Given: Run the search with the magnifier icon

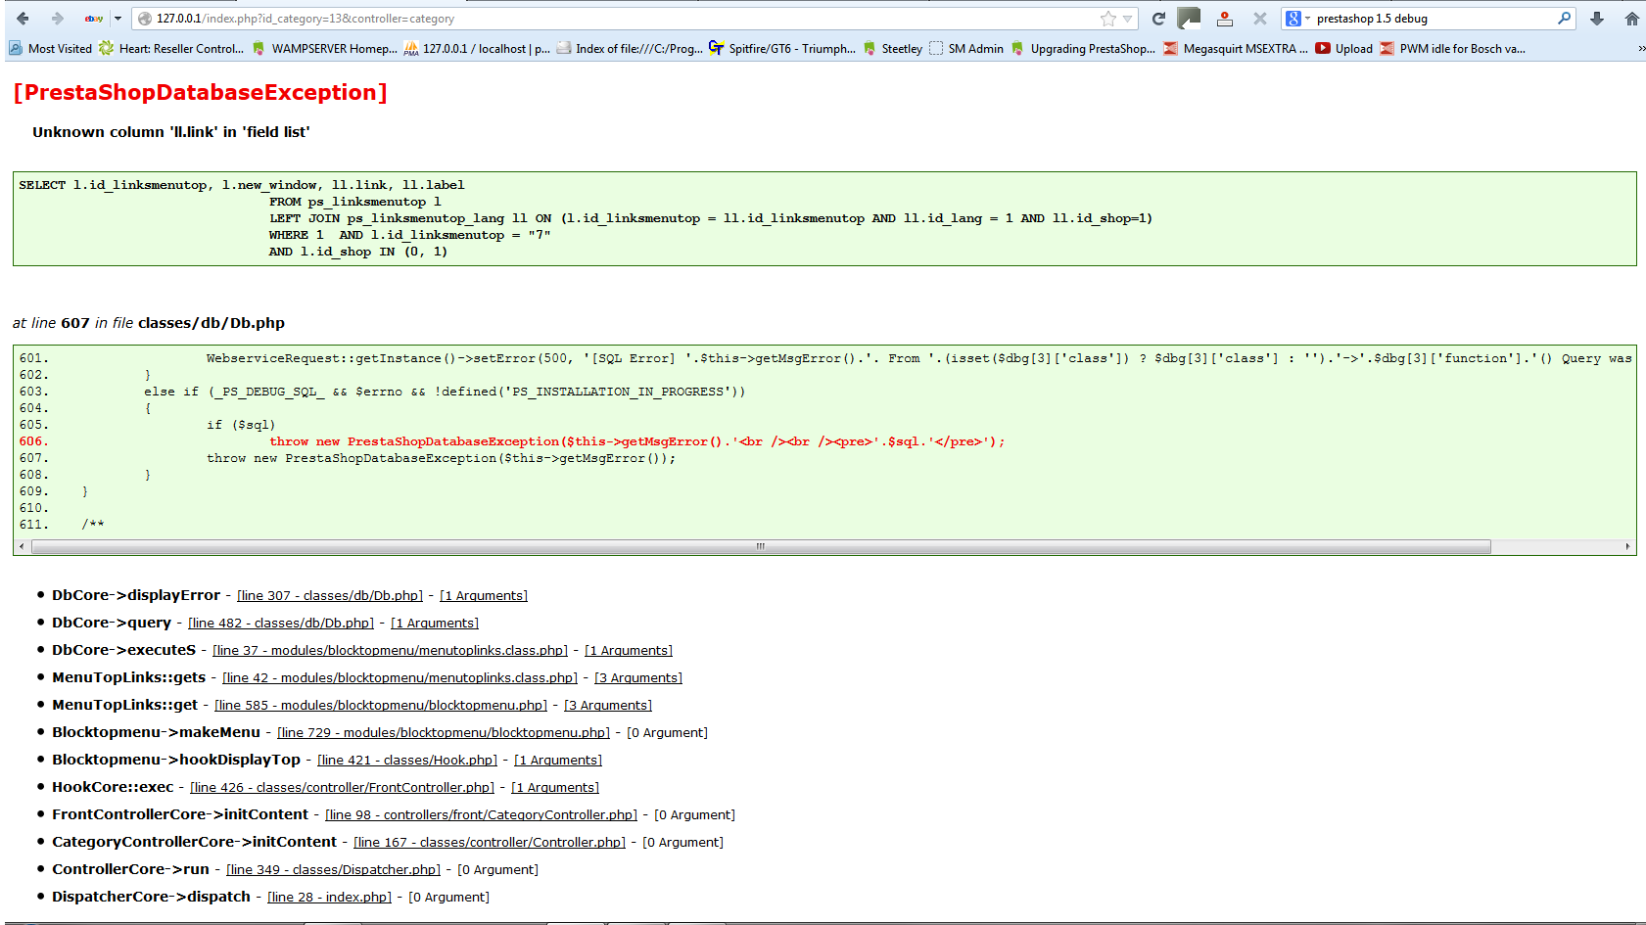Looking at the screenshot, I should tap(1565, 19).
